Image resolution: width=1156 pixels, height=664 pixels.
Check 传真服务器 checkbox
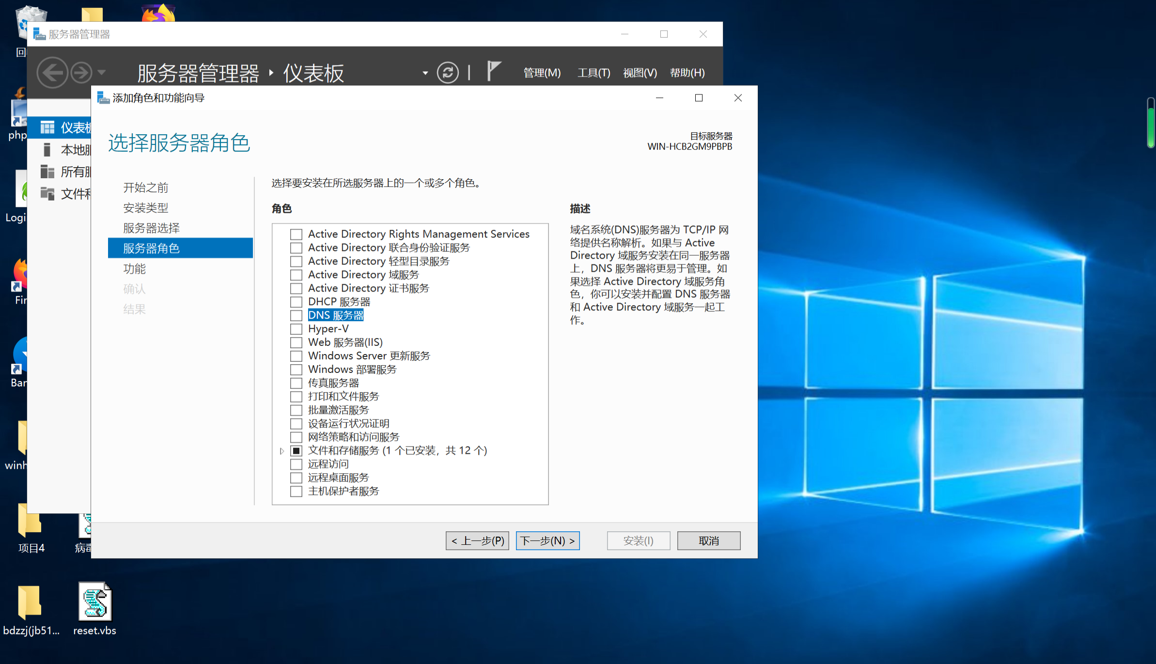point(296,383)
